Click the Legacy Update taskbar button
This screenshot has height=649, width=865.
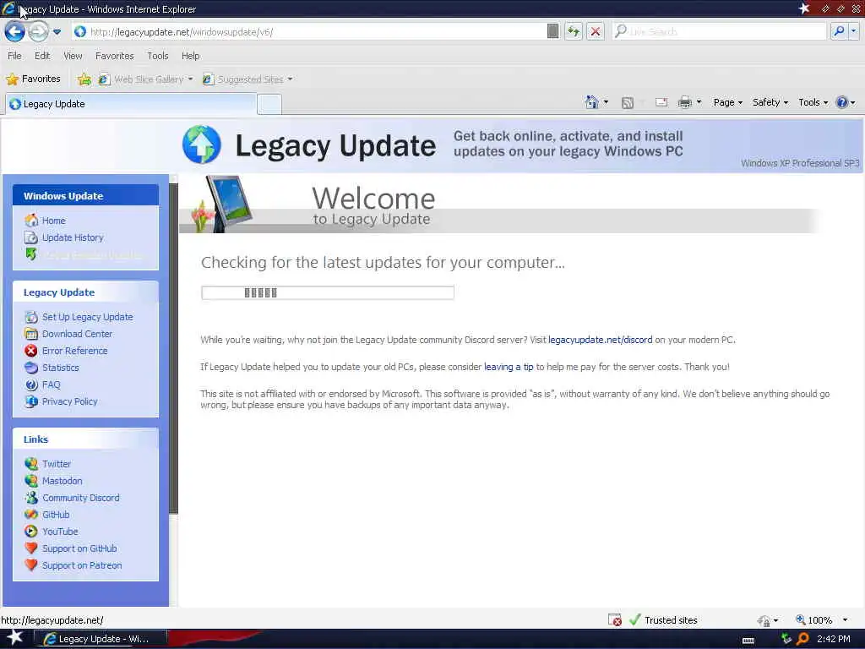[101, 639]
